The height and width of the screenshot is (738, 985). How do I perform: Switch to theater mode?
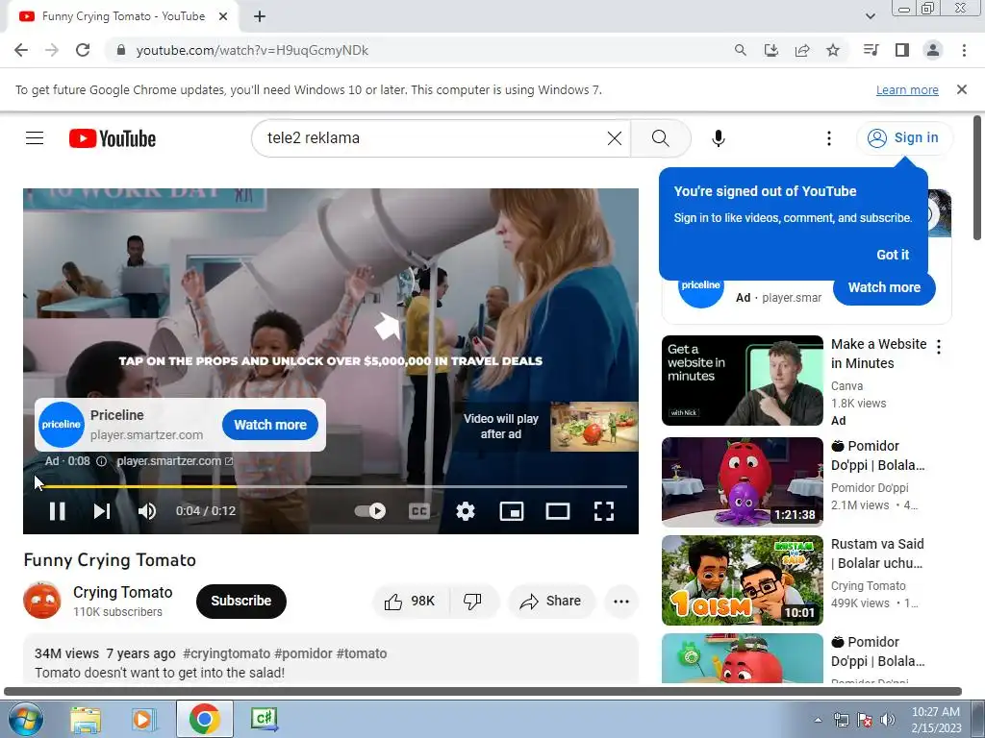pyautogui.click(x=557, y=511)
